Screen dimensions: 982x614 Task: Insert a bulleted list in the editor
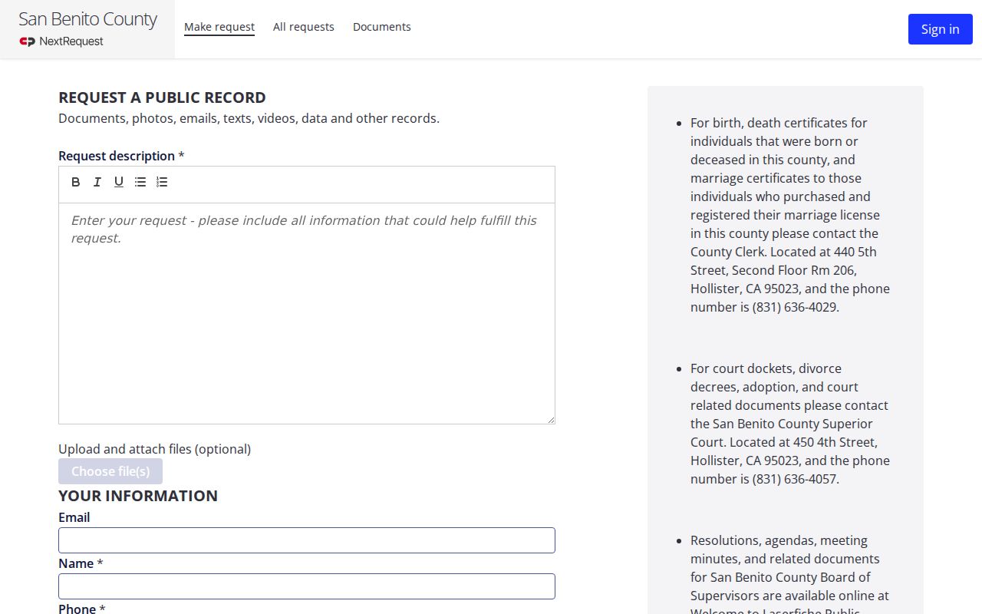tap(140, 182)
